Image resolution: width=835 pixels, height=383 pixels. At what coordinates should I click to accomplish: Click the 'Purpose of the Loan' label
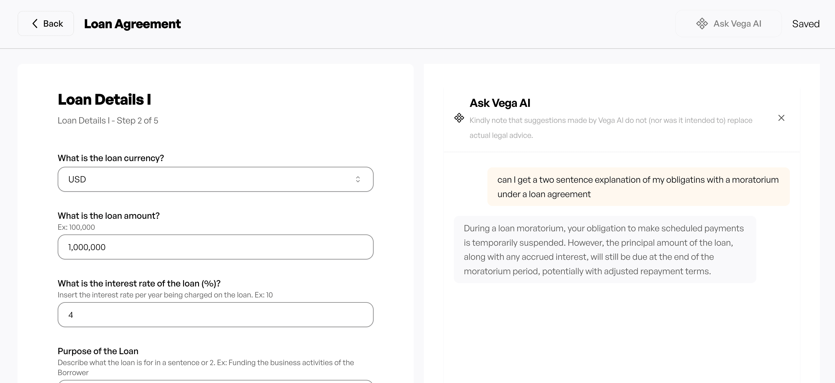[x=98, y=351]
